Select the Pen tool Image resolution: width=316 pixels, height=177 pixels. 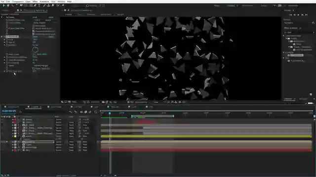point(35,5)
